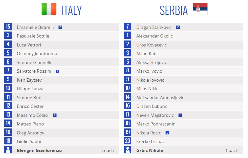Click the coach person icon for Grbic
This screenshot has height=158, width=248.
[x=128, y=150]
